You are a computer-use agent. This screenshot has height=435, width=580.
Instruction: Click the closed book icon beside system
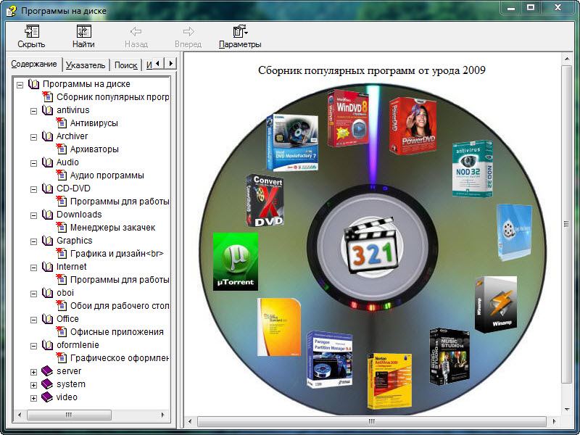tap(47, 384)
